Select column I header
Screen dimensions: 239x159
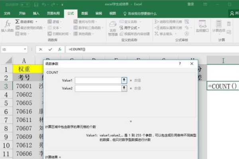click(x=223, y=60)
